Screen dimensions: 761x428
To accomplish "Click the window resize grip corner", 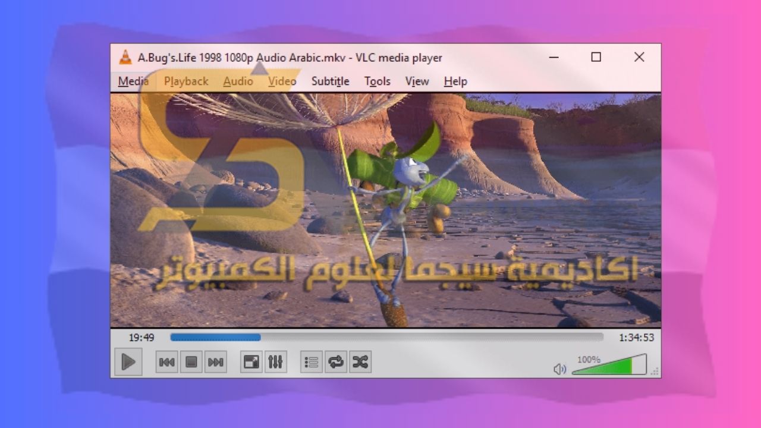I will point(655,372).
